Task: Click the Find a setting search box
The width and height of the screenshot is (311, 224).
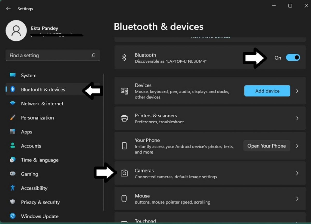Action: (53, 55)
